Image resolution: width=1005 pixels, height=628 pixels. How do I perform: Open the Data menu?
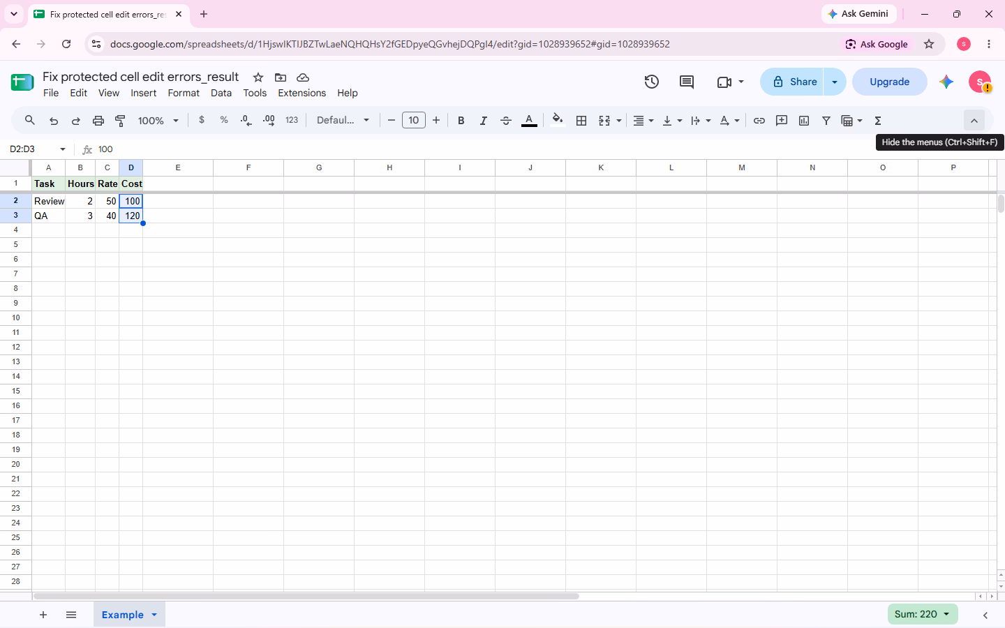pyautogui.click(x=221, y=93)
